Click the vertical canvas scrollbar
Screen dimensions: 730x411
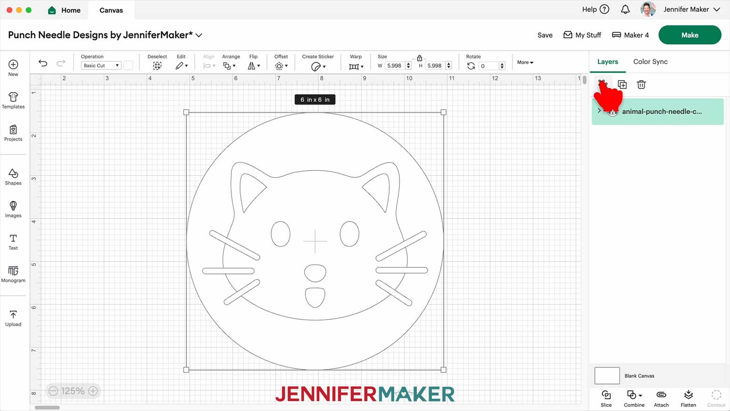click(x=584, y=80)
